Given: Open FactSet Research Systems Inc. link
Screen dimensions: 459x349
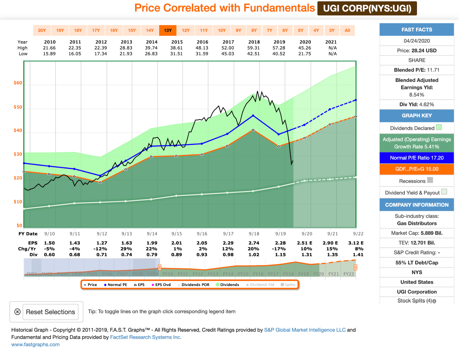Looking at the screenshot, I should (x=146, y=337).
